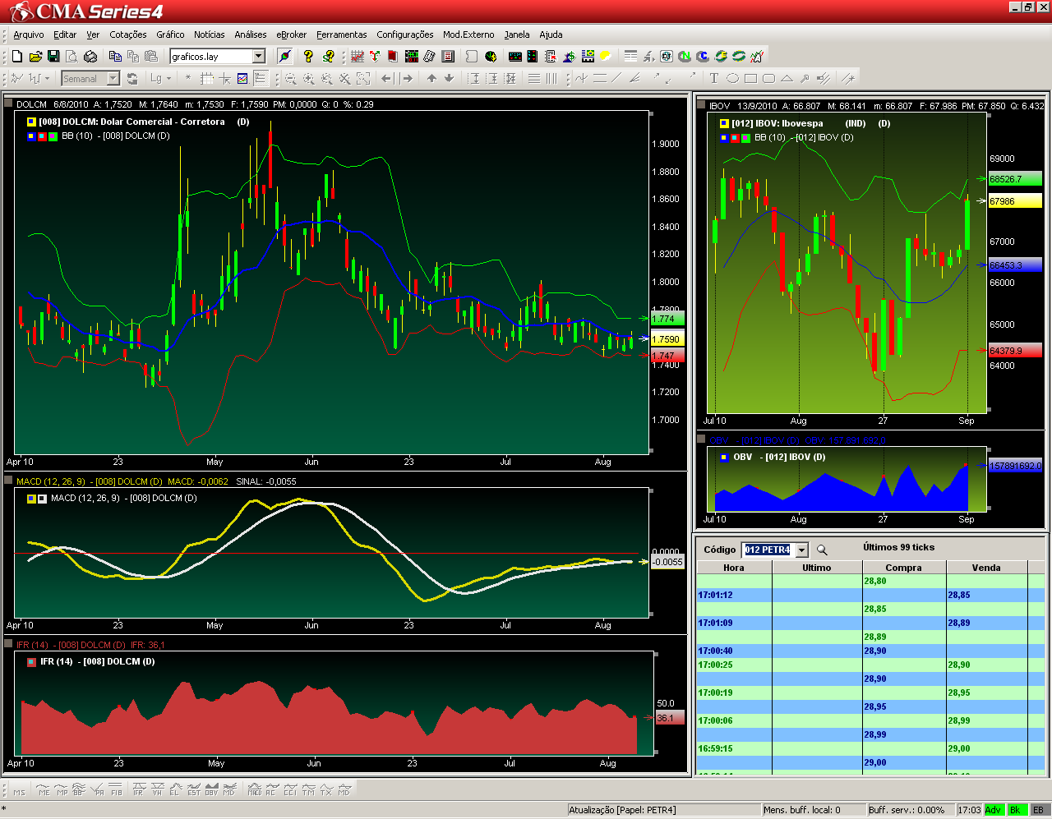The height and width of the screenshot is (819, 1052).
Task: Toggle the horizontal lines display icon
Action: pos(534,79)
